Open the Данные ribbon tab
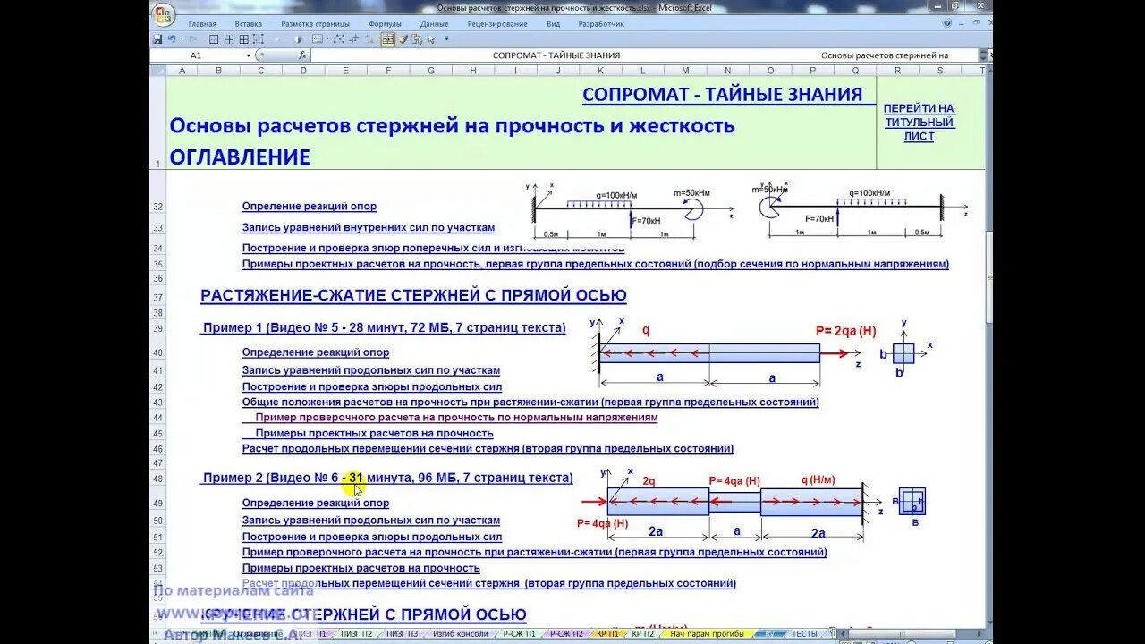This screenshot has width=1145, height=644. tap(434, 24)
